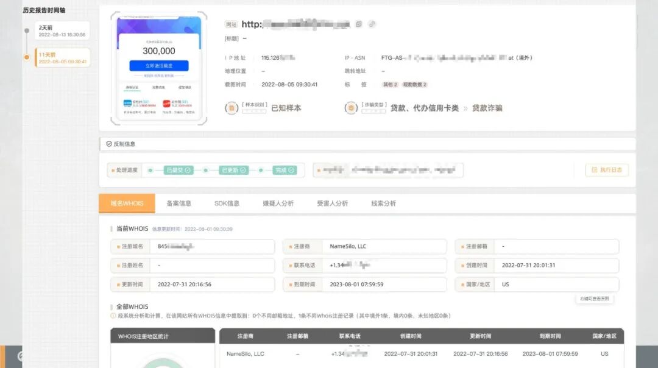Click the 已提交 progress step

pos(179,170)
